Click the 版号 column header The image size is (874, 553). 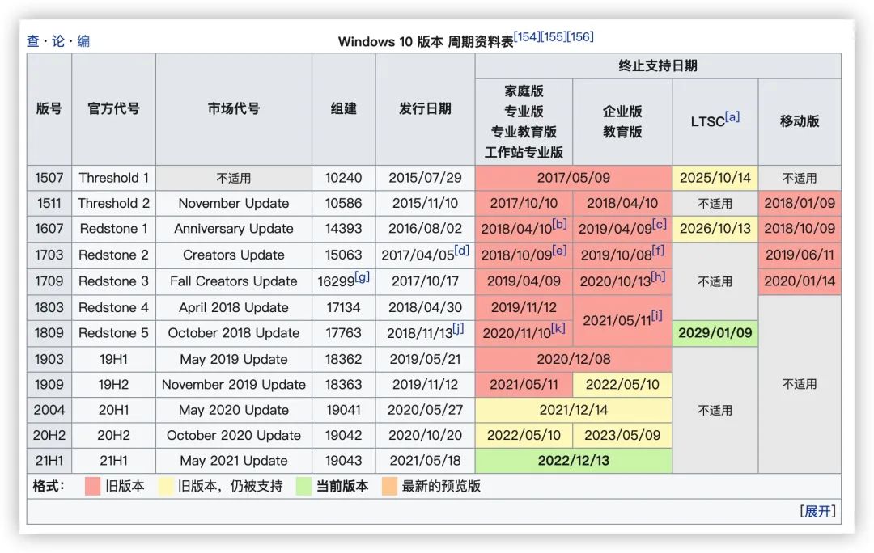pos(49,109)
